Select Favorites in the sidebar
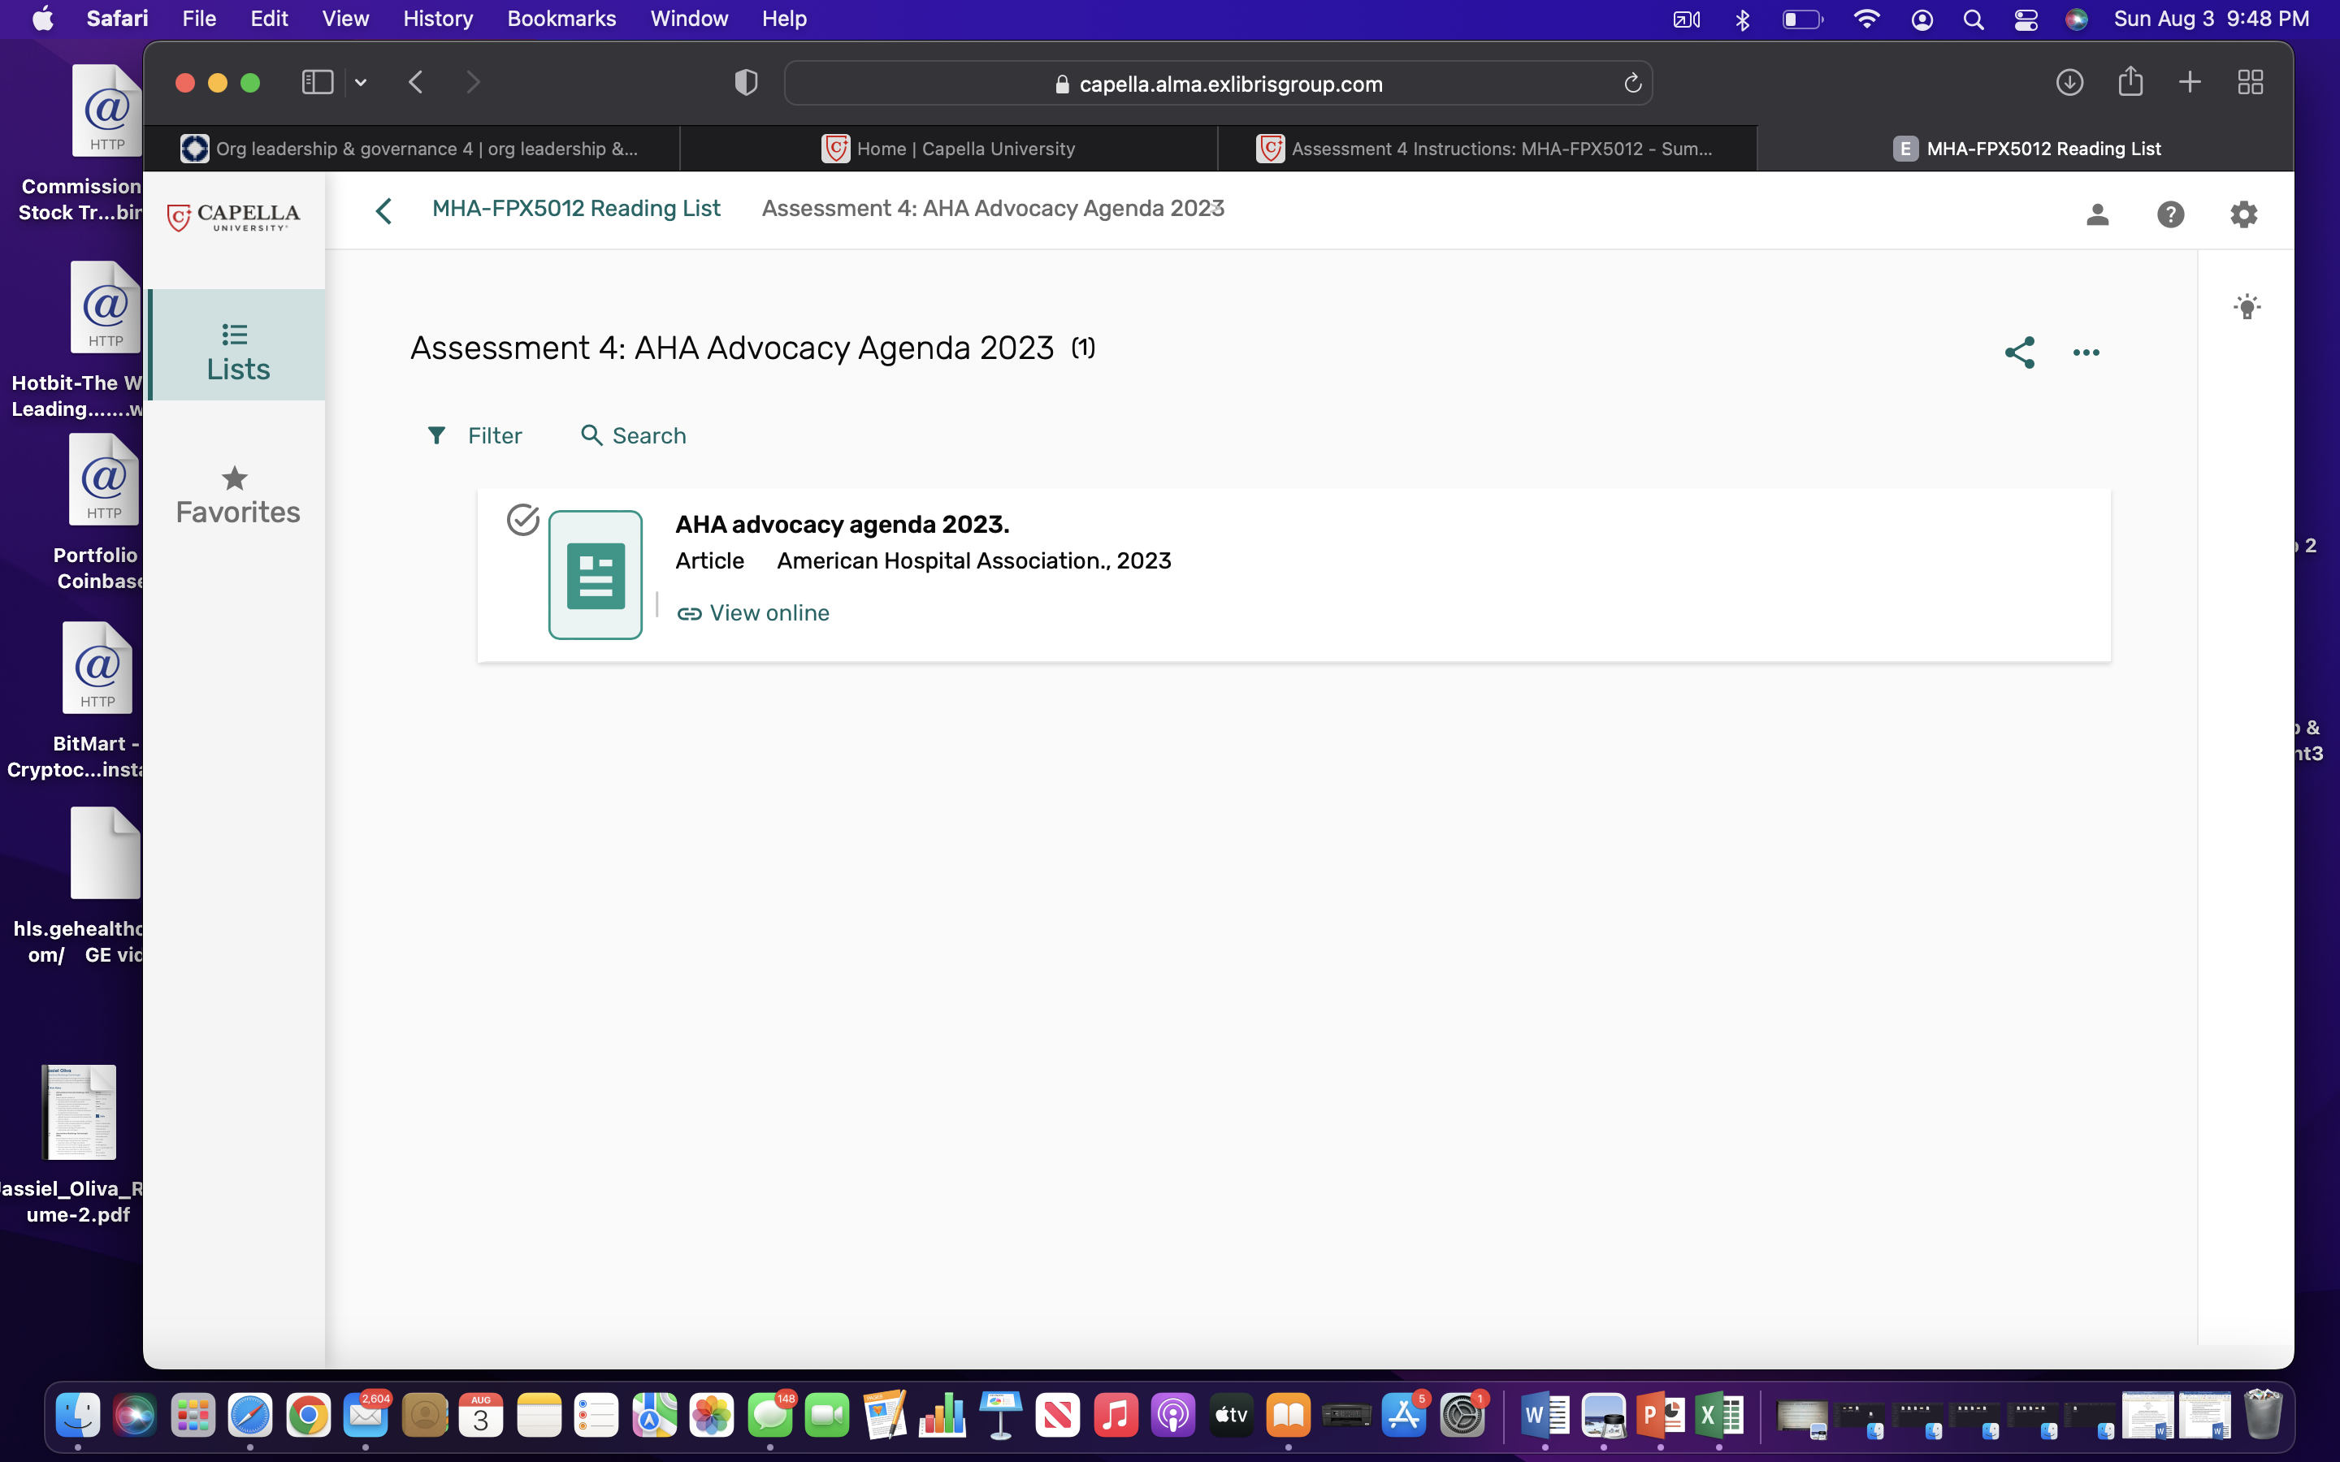Viewport: 2340px width, 1462px height. (x=237, y=495)
